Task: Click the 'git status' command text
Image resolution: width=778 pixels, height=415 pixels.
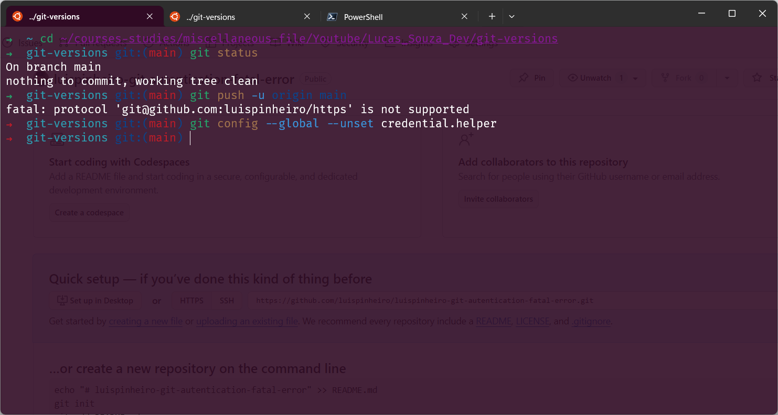Action: 224,53
